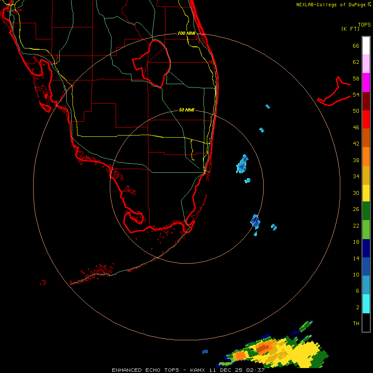Click the 58 legend value
Screen dimensions: 373x373
click(x=356, y=78)
